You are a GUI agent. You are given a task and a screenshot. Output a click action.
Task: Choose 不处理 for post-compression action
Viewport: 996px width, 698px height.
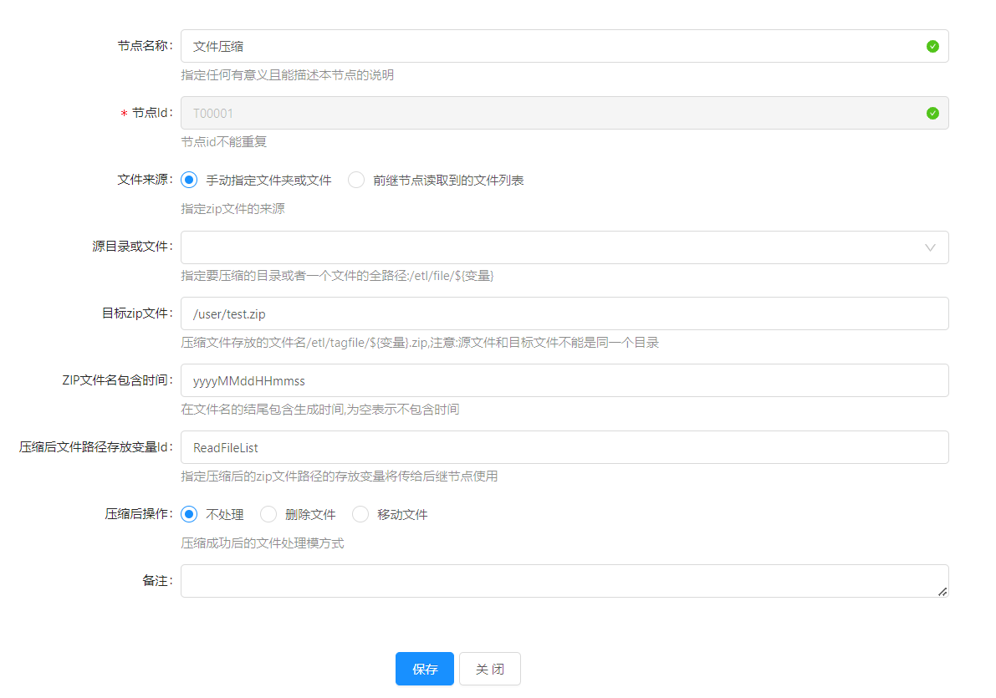190,515
